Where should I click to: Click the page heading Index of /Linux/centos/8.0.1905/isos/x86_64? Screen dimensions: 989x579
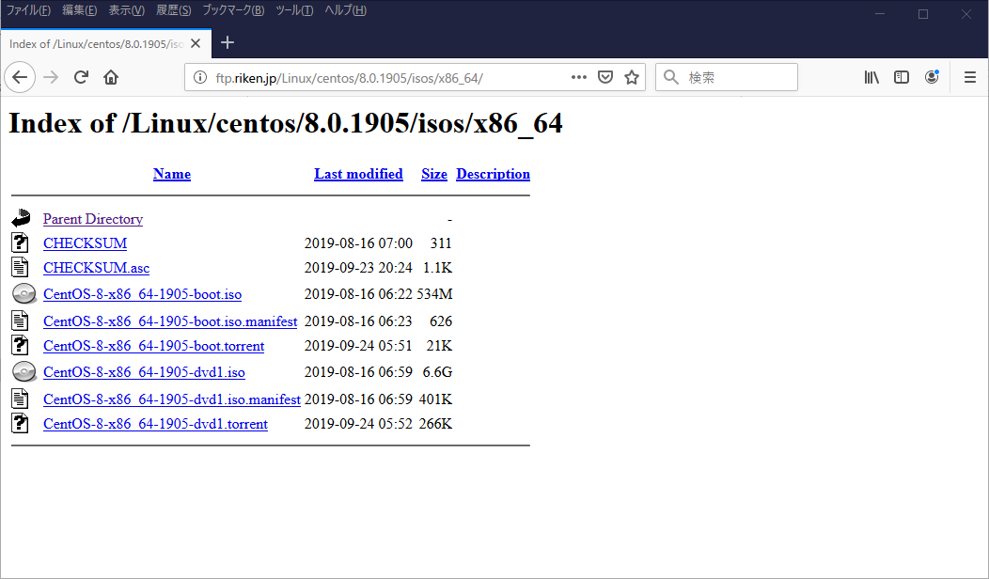[285, 123]
